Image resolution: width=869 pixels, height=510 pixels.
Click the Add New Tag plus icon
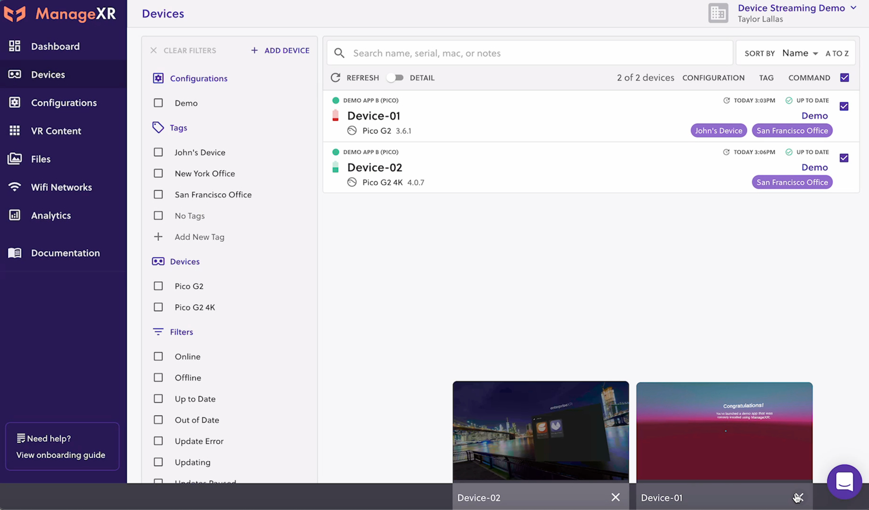pos(158,236)
